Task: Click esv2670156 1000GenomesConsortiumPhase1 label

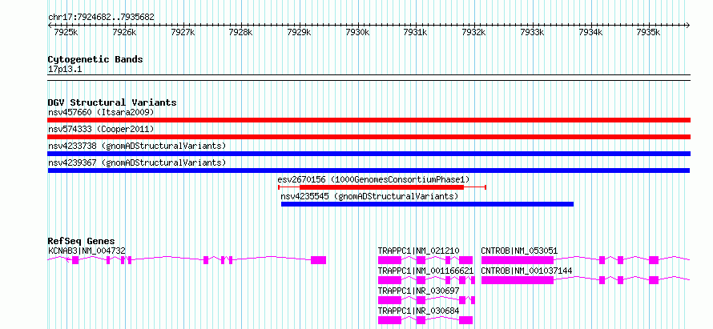Action: tap(374, 179)
